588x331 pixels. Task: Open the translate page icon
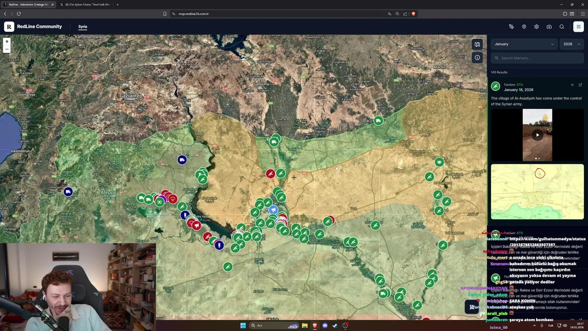pyautogui.click(x=390, y=14)
